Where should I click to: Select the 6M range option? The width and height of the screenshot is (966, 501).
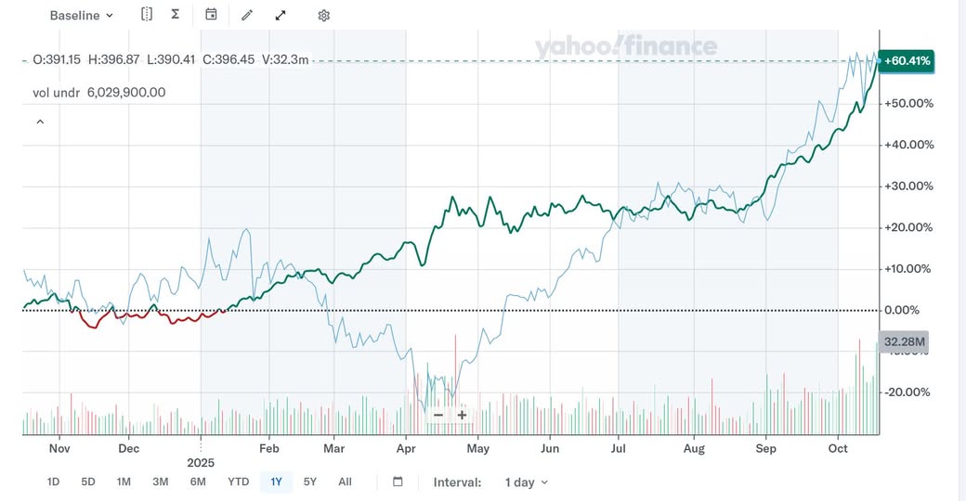click(x=198, y=482)
